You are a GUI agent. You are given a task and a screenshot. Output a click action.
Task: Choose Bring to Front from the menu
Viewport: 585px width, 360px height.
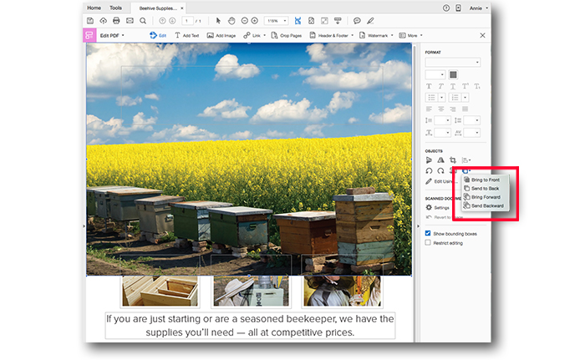(x=484, y=180)
